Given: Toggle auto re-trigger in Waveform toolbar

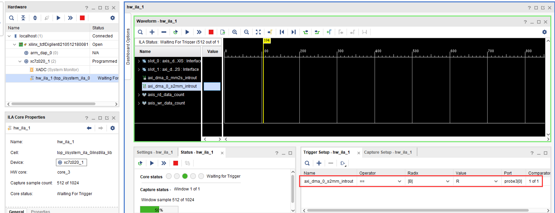Looking at the screenshot, I should click(175, 32).
